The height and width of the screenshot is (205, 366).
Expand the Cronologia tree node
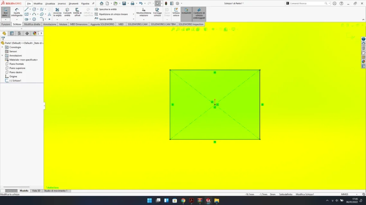2,47
